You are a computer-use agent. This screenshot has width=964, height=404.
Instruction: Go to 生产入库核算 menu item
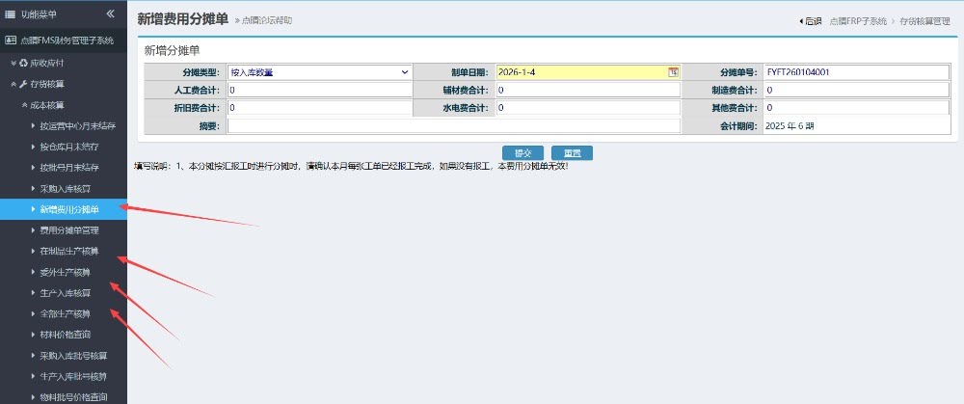[x=66, y=293]
